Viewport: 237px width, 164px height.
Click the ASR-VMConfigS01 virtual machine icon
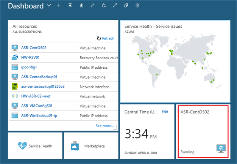15,106
